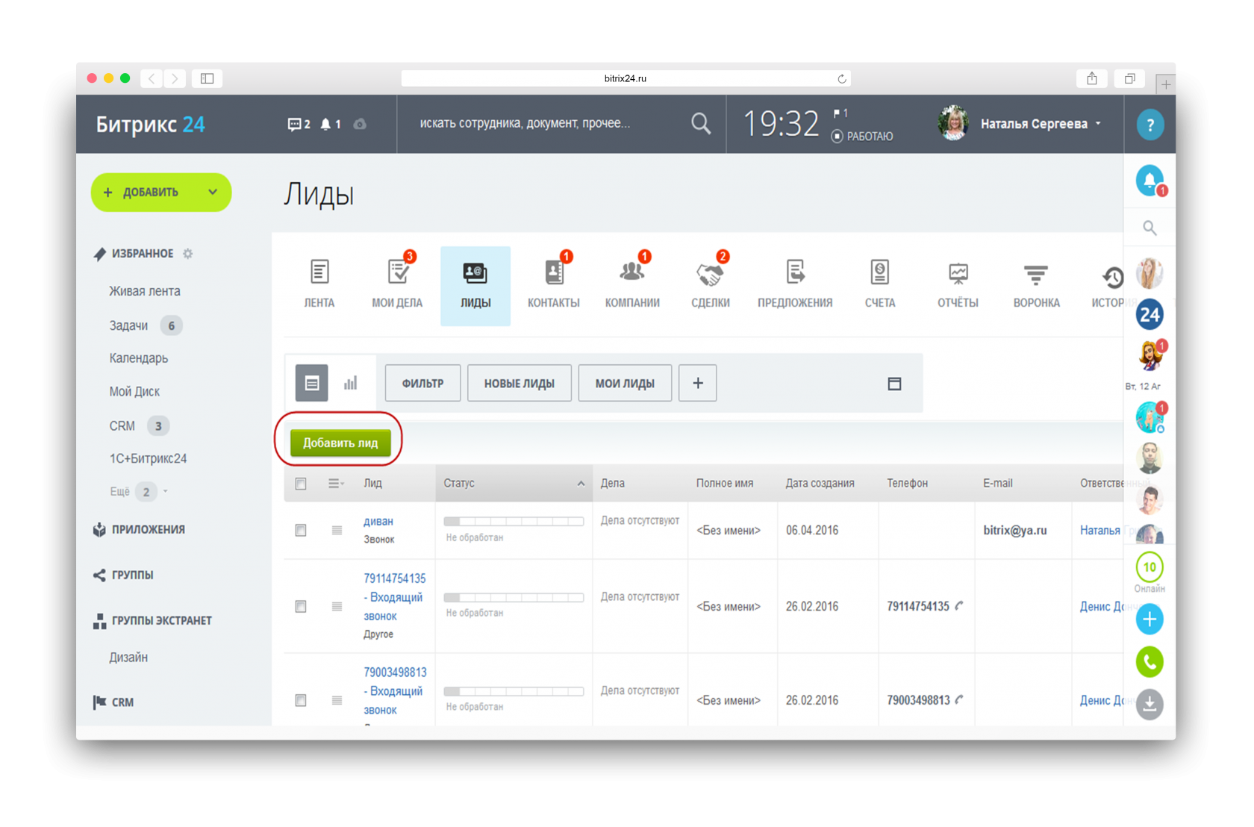This screenshot has height=827, width=1254.
Task: Open row actions menu for 79003498813
Action: [337, 700]
